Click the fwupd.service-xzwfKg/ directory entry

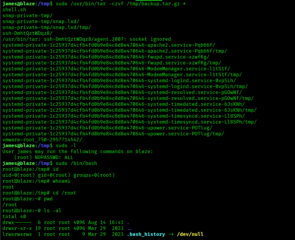pos(106,57)
